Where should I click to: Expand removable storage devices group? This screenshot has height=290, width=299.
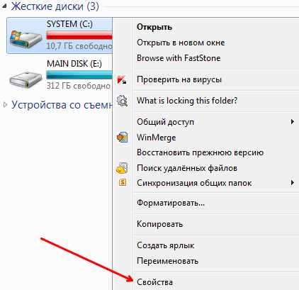click(x=5, y=105)
